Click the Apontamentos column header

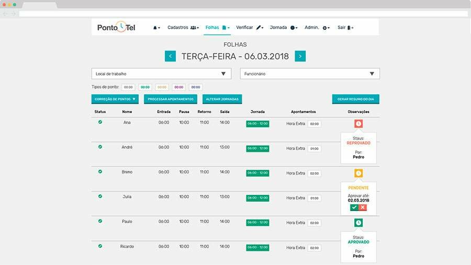click(x=304, y=112)
